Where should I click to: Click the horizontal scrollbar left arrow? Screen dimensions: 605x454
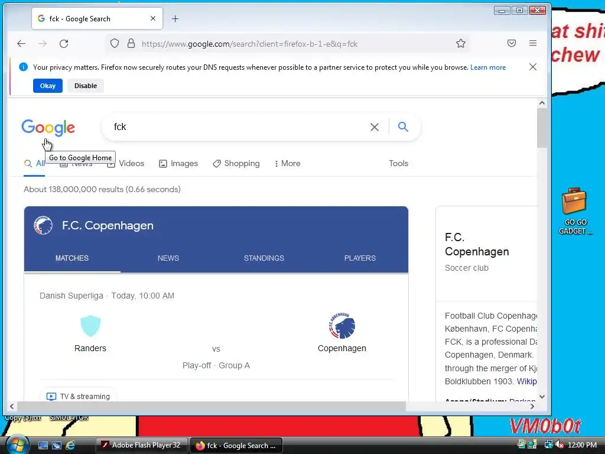[x=12, y=406]
